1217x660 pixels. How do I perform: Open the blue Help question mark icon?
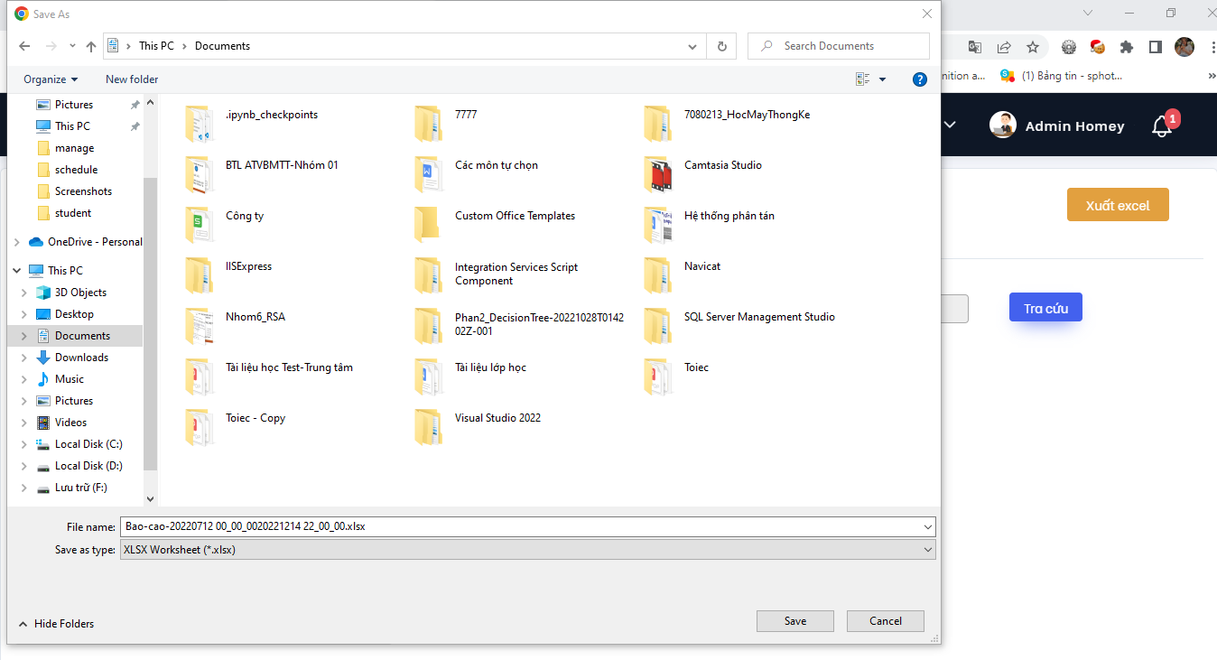coord(920,79)
